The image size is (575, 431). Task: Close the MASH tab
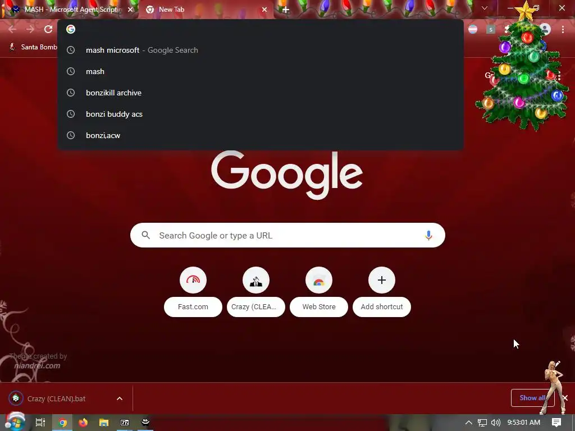click(130, 10)
